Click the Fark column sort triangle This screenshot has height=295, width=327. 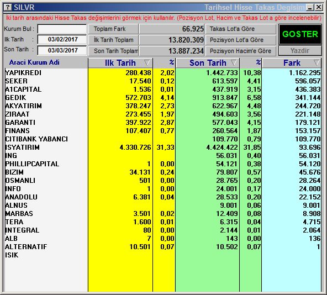[x=317, y=62]
